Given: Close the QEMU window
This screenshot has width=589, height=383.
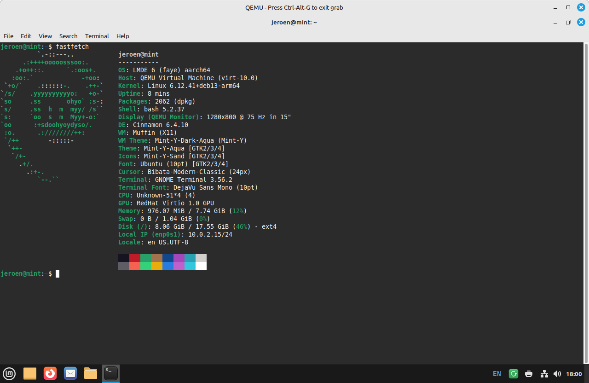Looking at the screenshot, I should pos(581,7).
